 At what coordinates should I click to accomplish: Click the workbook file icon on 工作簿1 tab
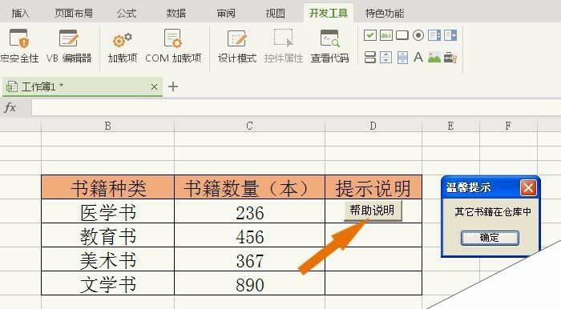(x=12, y=86)
